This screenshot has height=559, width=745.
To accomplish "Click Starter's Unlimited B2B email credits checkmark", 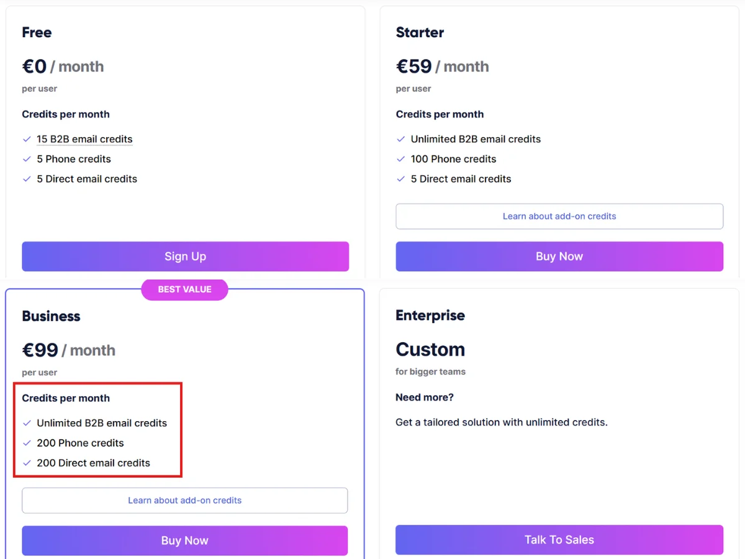I will pos(401,139).
